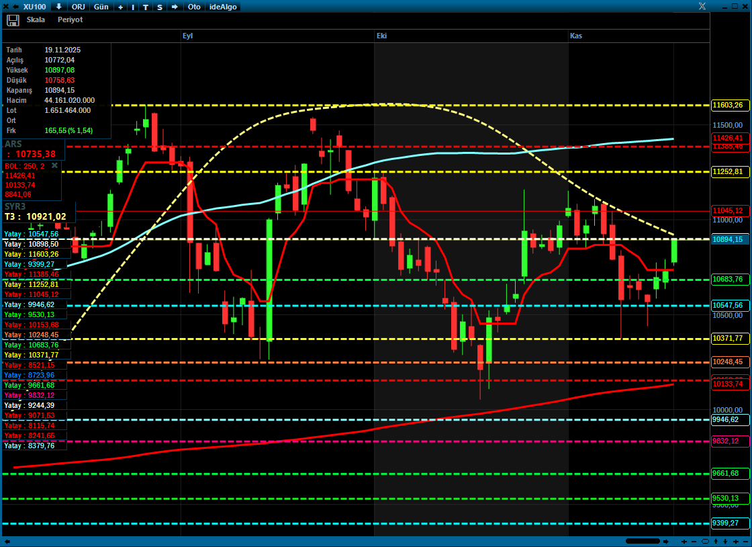The width and height of the screenshot is (752, 547).
Task: Select the XU100 symbol button
Action: [35, 7]
